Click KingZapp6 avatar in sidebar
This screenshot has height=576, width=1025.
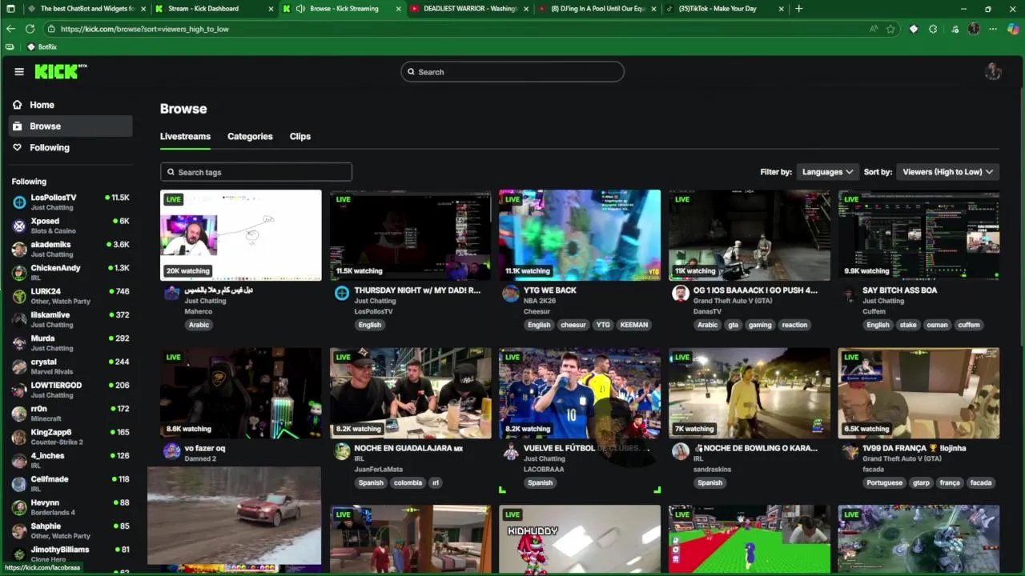(x=19, y=437)
